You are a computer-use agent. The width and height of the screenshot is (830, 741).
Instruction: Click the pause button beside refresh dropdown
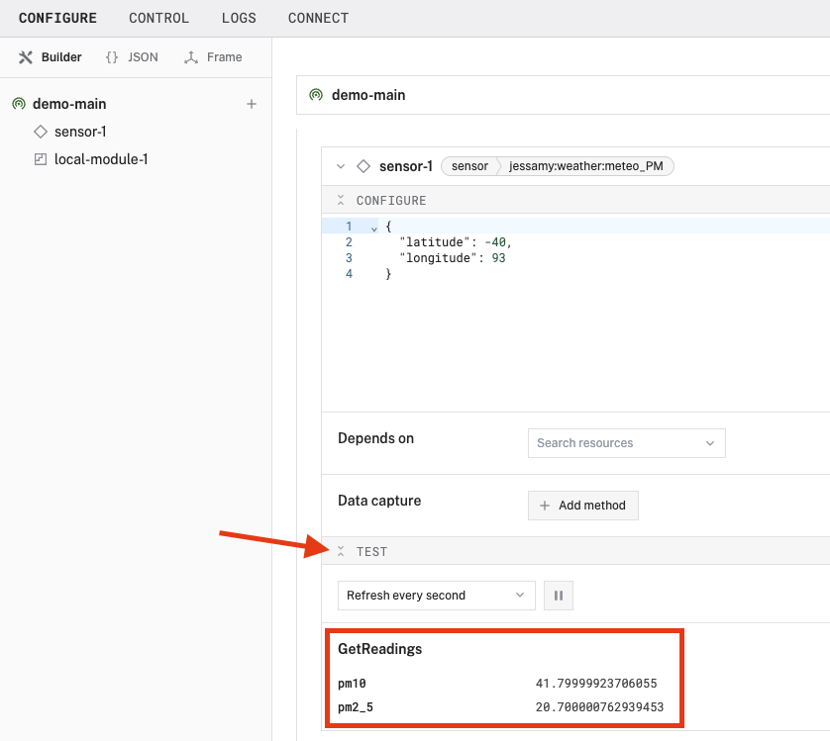pyautogui.click(x=559, y=596)
